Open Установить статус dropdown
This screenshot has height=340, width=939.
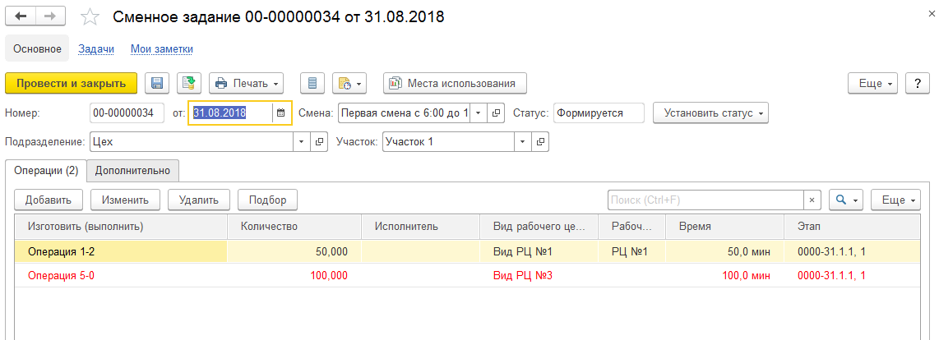(x=710, y=113)
